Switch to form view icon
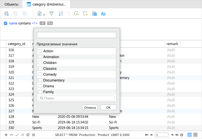 [x=195, y=135]
